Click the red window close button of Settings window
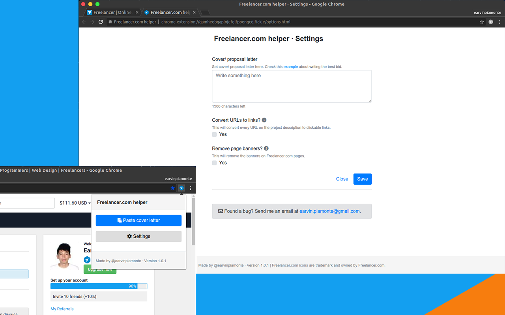Screen dimensions: 505x315 [x=83, y=4]
